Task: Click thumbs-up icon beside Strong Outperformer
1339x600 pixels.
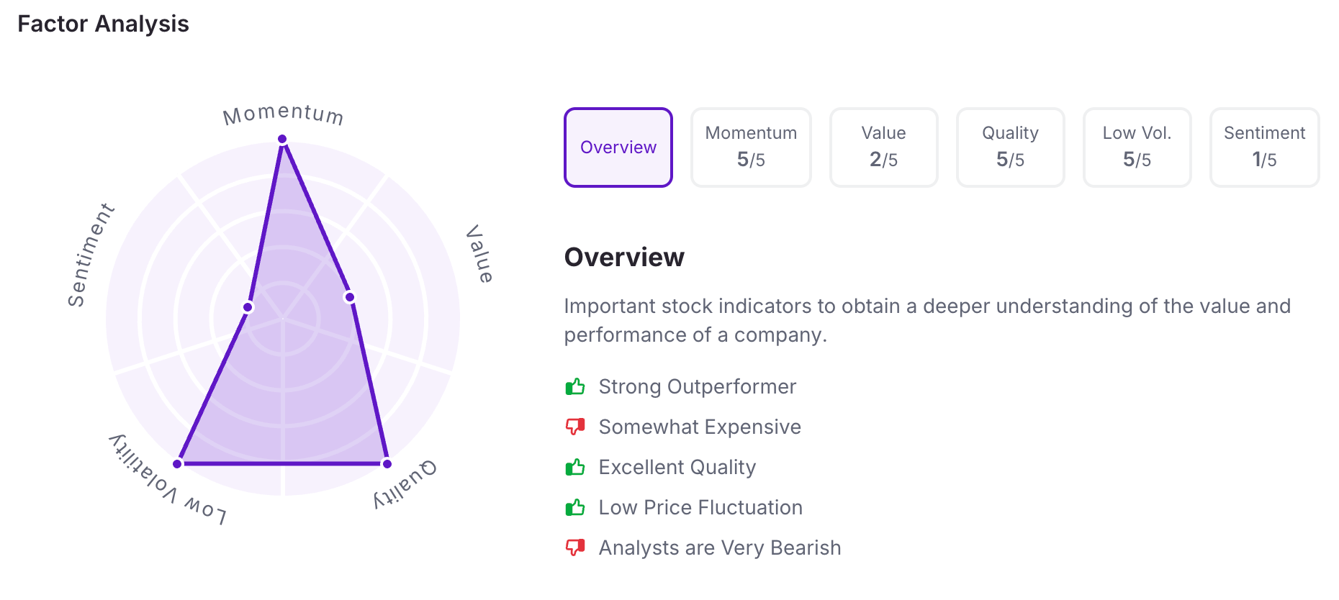Action: [x=575, y=387]
